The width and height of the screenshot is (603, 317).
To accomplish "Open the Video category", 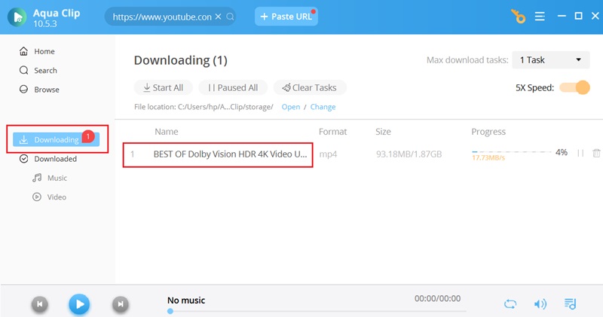I will [49, 197].
